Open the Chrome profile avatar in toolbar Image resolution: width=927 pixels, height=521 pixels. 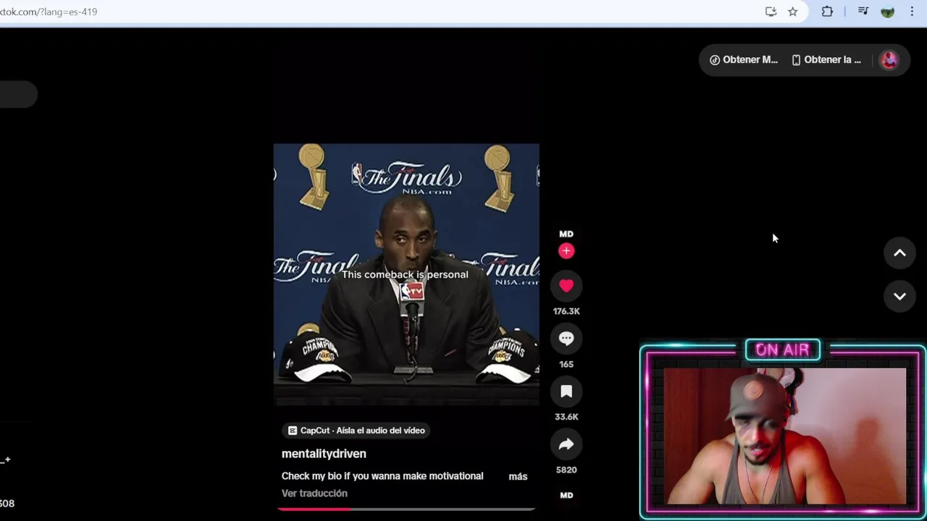(x=887, y=12)
